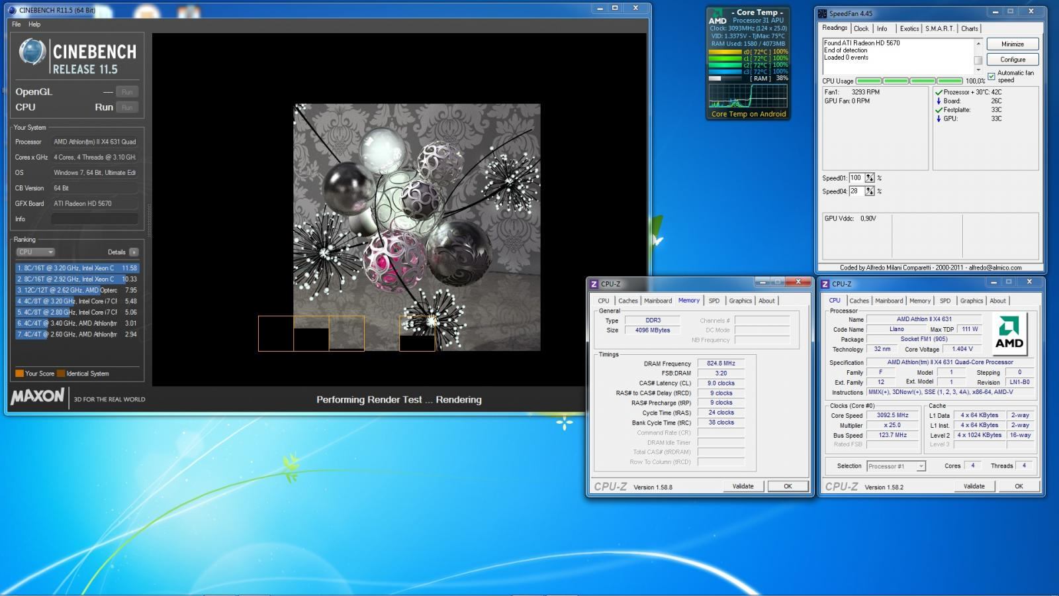Select ranking entry 4C/4T @ 3.40 GHz AMD Athlon
1059x596 pixels.
77,324
